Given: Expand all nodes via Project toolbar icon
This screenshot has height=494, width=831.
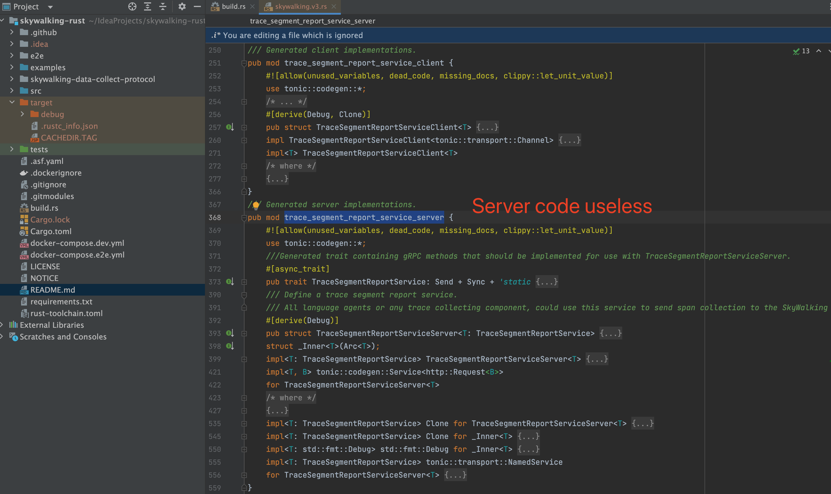Looking at the screenshot, I should point(148,6).
